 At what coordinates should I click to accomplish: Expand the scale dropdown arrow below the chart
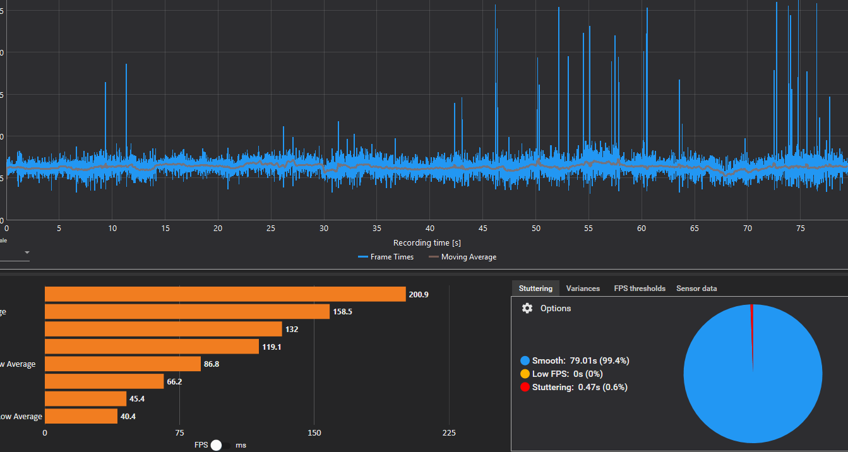click(x=27, y=253)
